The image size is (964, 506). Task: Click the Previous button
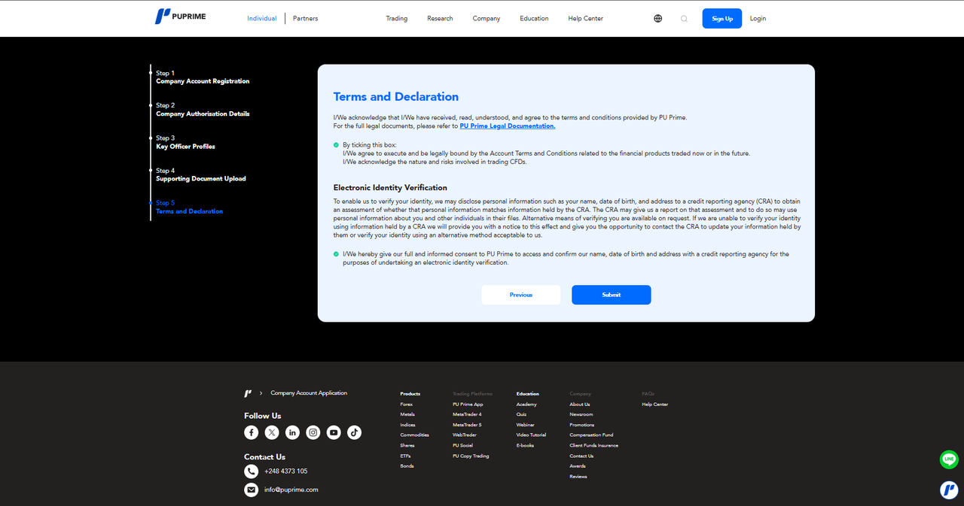(520, 295)
